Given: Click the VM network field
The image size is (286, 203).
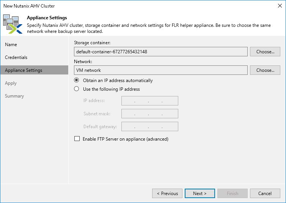Looking at the screenshot, I should coord(161,70).
